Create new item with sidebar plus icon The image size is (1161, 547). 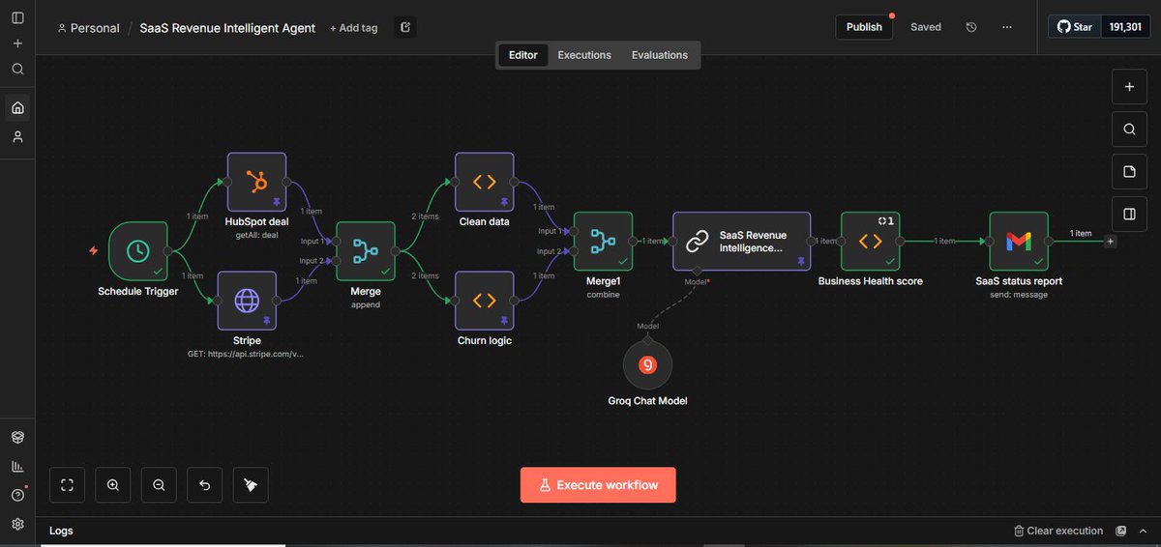(x=17, y=43)
